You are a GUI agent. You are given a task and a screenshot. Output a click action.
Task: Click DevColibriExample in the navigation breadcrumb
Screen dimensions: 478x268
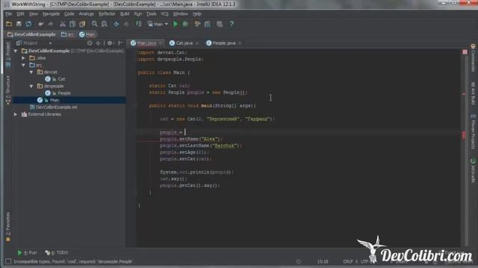click(31, 34)
